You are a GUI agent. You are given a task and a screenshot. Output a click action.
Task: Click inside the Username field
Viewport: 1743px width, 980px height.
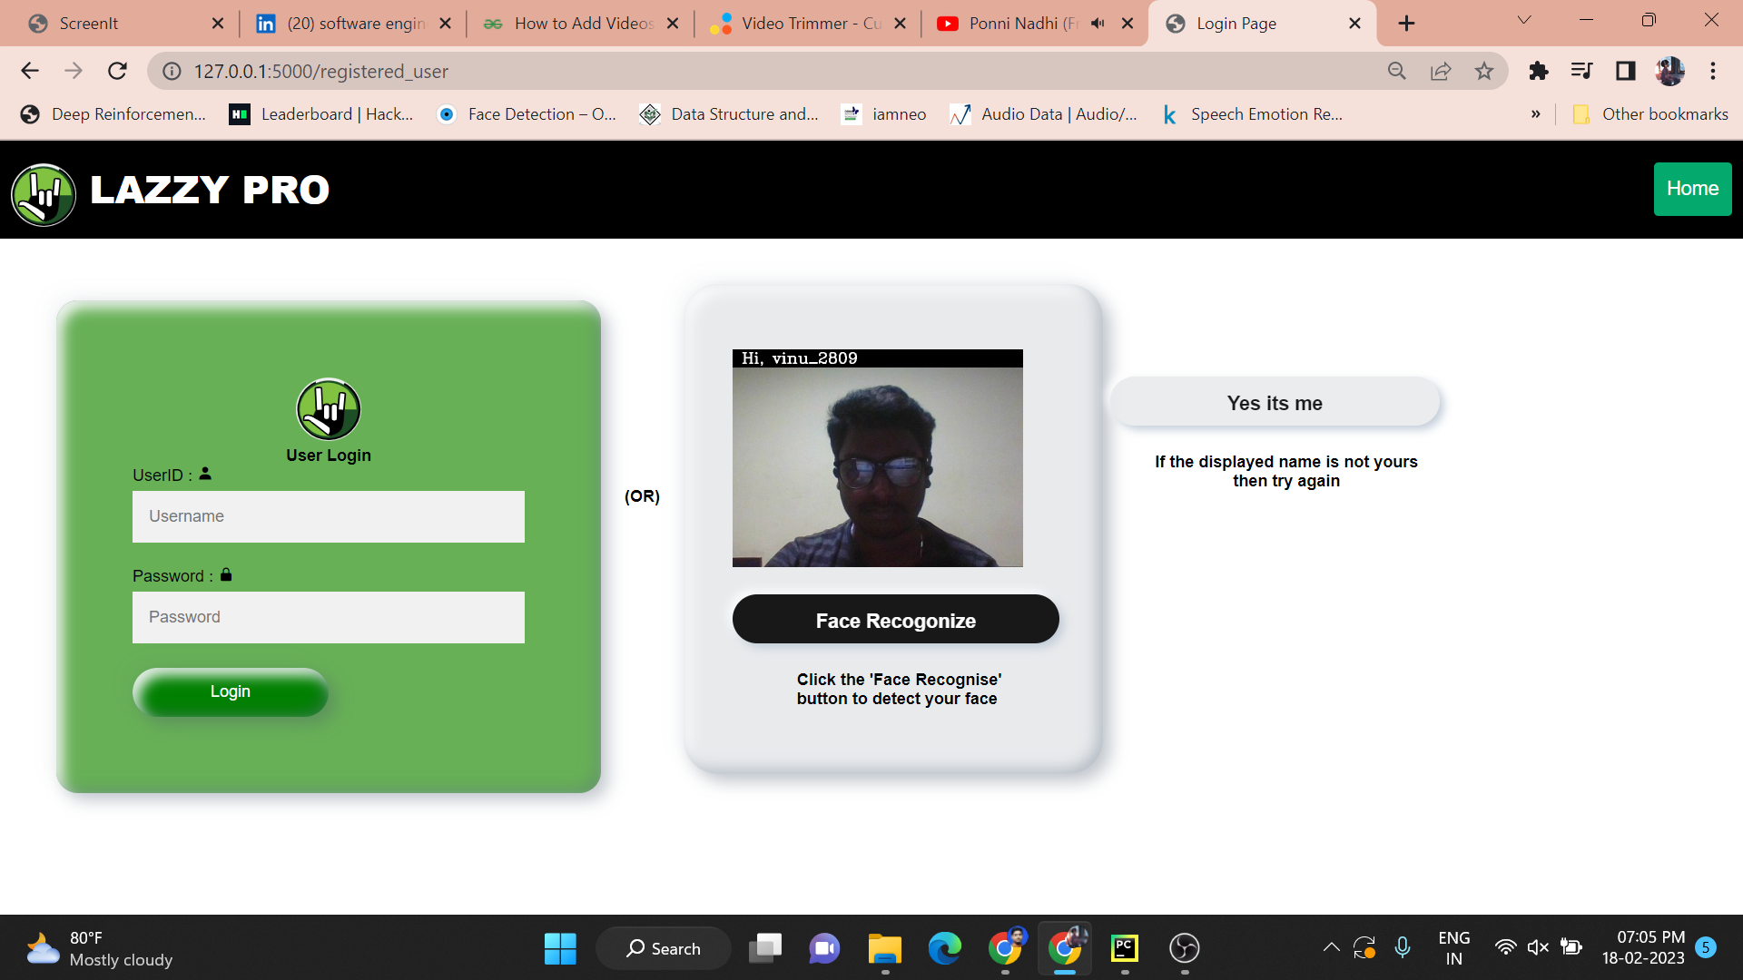coord(328,516)
